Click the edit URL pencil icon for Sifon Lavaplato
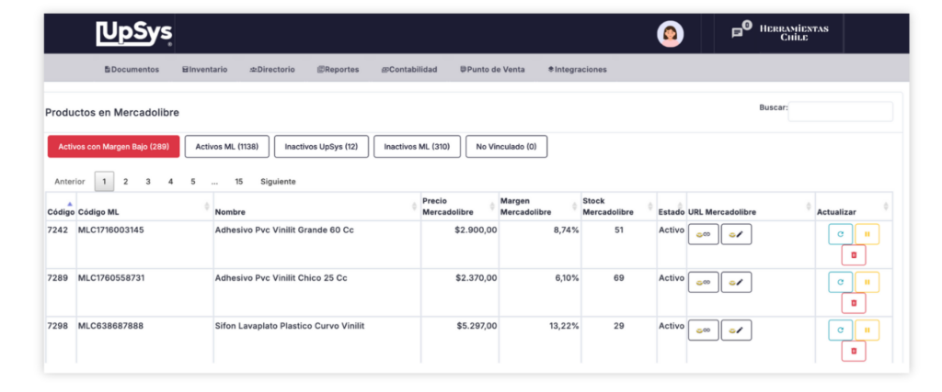 click(x=736, y=330)
